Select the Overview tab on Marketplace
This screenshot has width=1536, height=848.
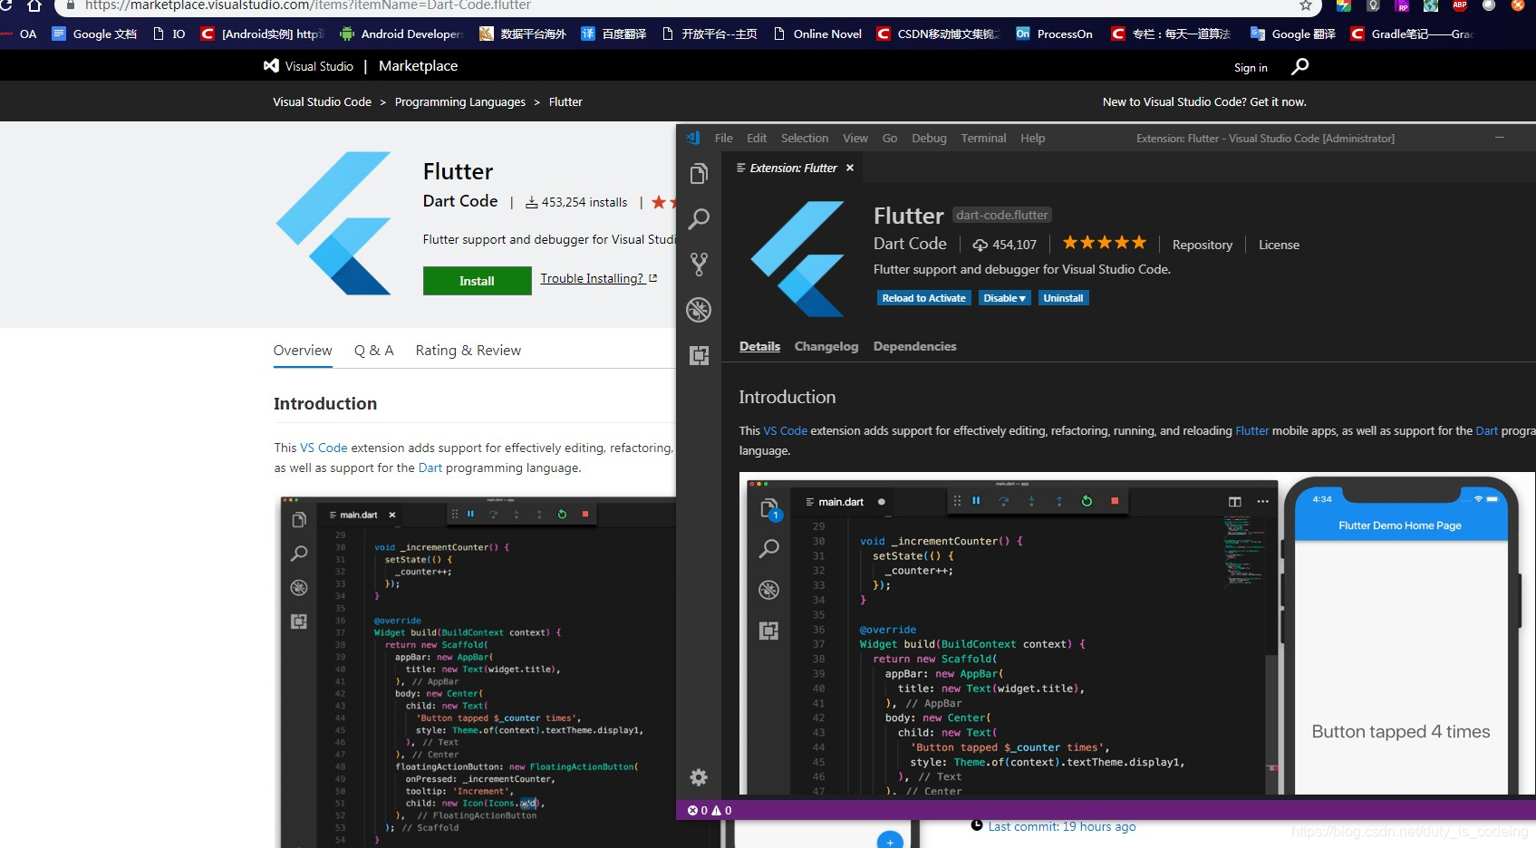coord(303,351)
